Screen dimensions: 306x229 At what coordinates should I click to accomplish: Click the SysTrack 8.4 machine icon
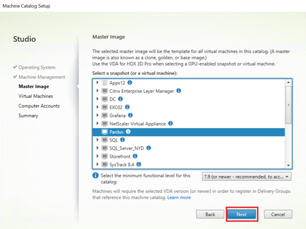pyautogui.click(x=105, y=164)
